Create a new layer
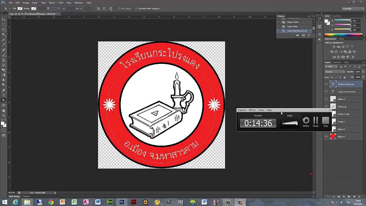 click(354, 197)
